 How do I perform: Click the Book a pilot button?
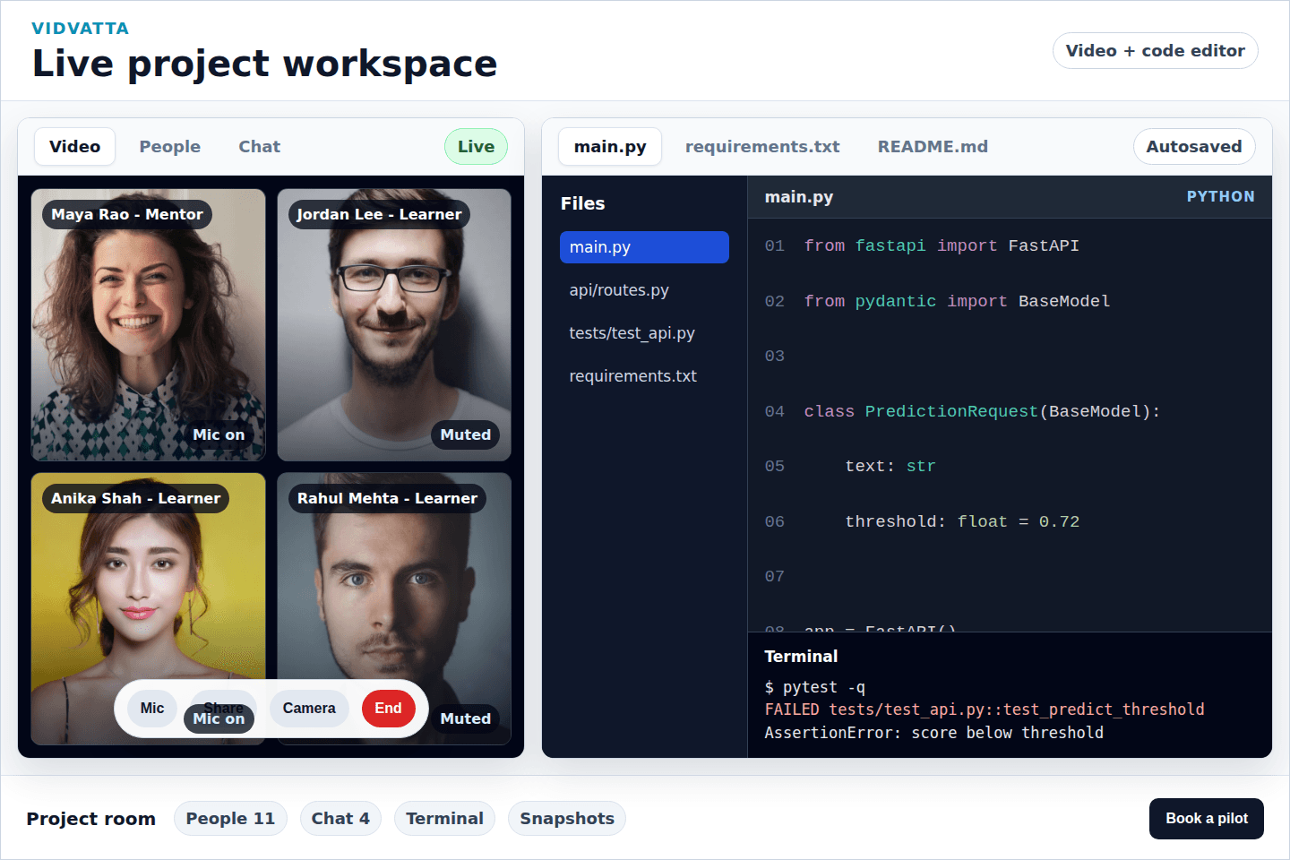1207,819
